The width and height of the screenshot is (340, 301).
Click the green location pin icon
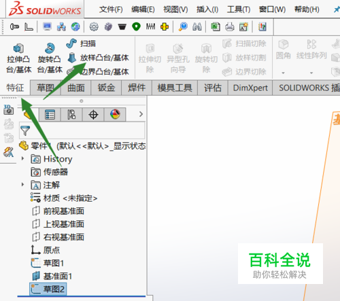click(x=136, y=27)
